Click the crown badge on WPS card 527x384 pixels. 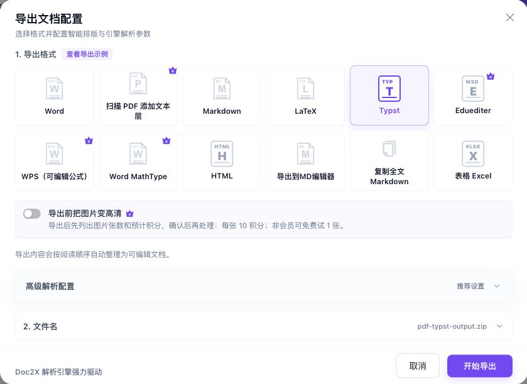coord(89,141)
